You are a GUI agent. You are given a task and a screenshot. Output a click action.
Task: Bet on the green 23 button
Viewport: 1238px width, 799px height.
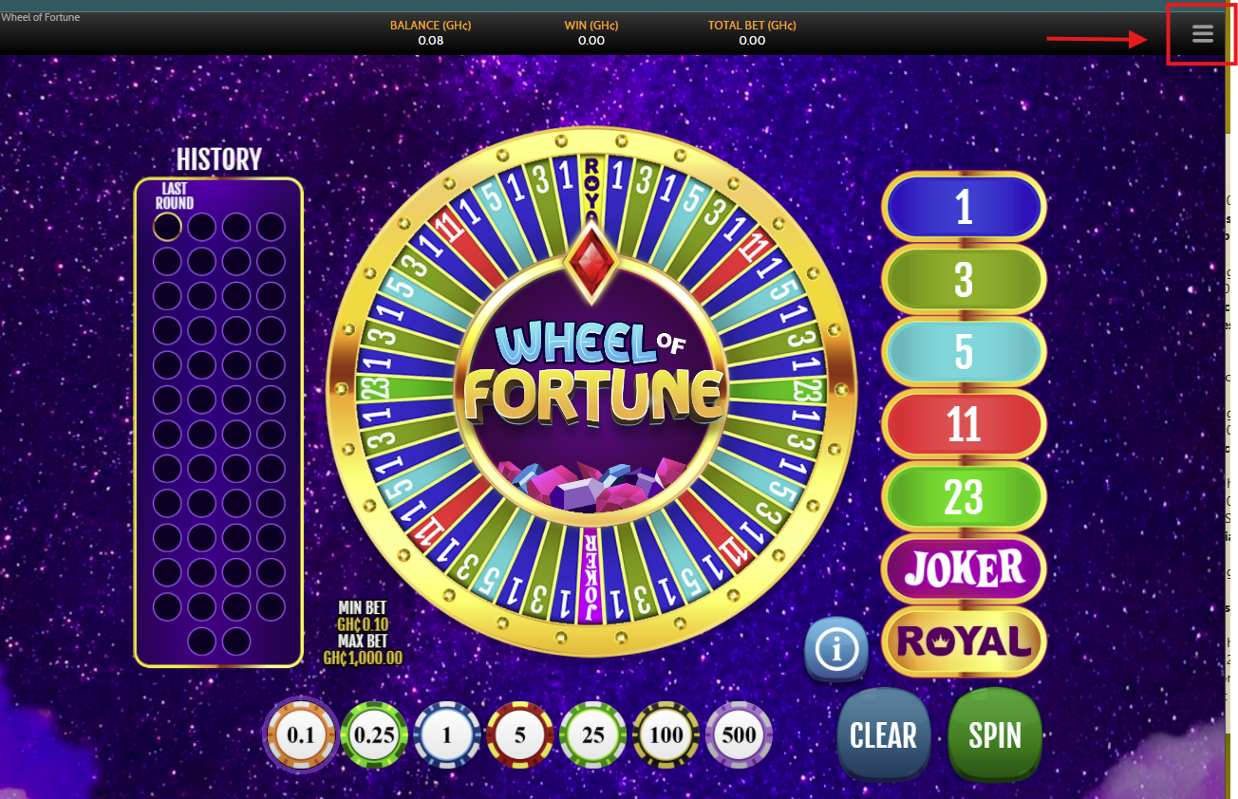[x=964, y=496]
